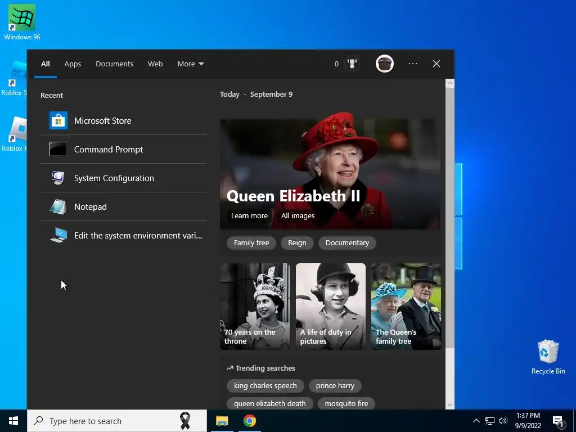Expand the More dropdown
Image resolution: width=576 pixels, height=432 pixels.
[190, 64]
